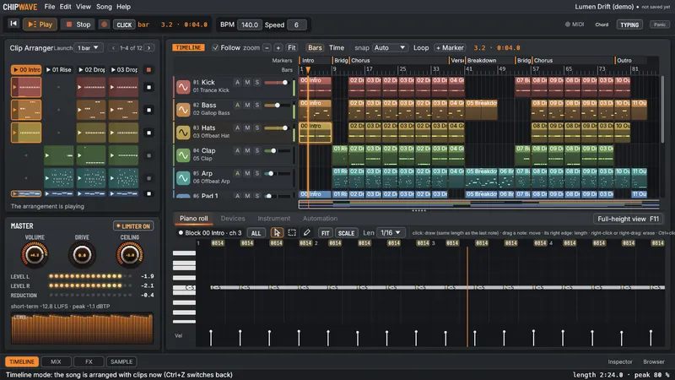
Task: Stop clips on the Bass row in Clip Arranger
Action: pos(149,110)
